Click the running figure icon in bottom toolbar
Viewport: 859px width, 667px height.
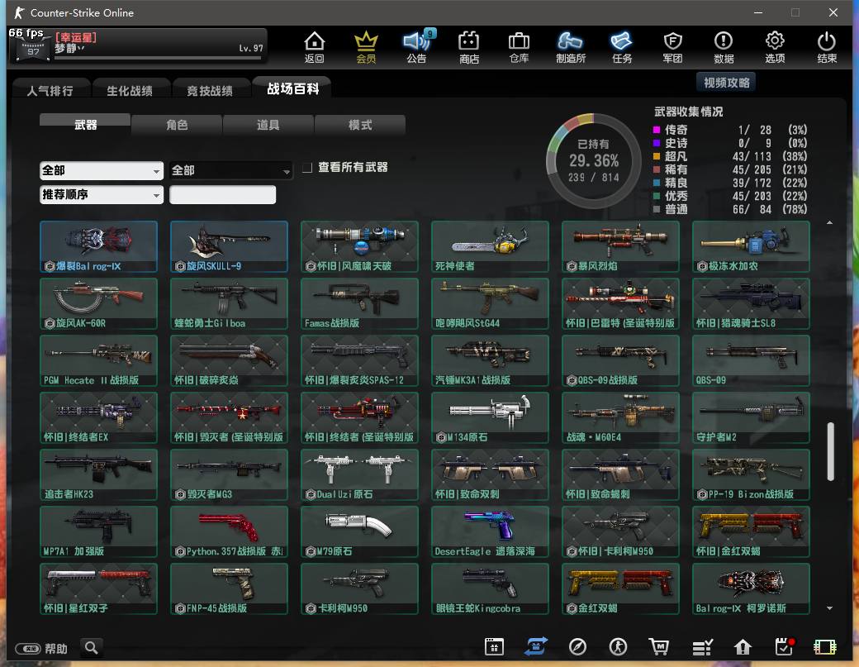pos(619,647)
